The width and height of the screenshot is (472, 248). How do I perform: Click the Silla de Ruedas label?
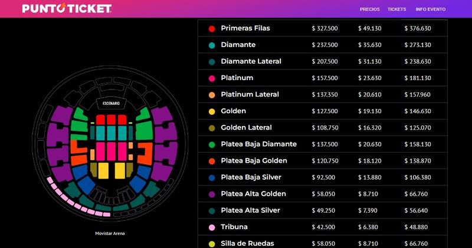pyautogui.click(x=247, y=243)
